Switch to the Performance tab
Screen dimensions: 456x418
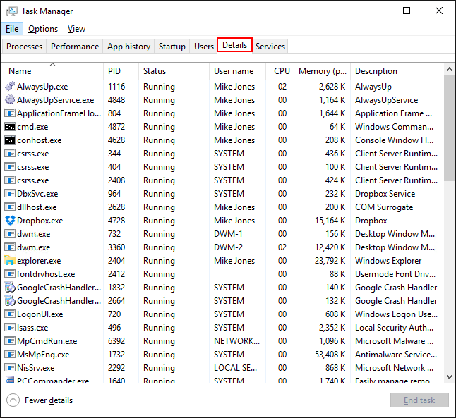pyautogui.click(x=75, y=47)
